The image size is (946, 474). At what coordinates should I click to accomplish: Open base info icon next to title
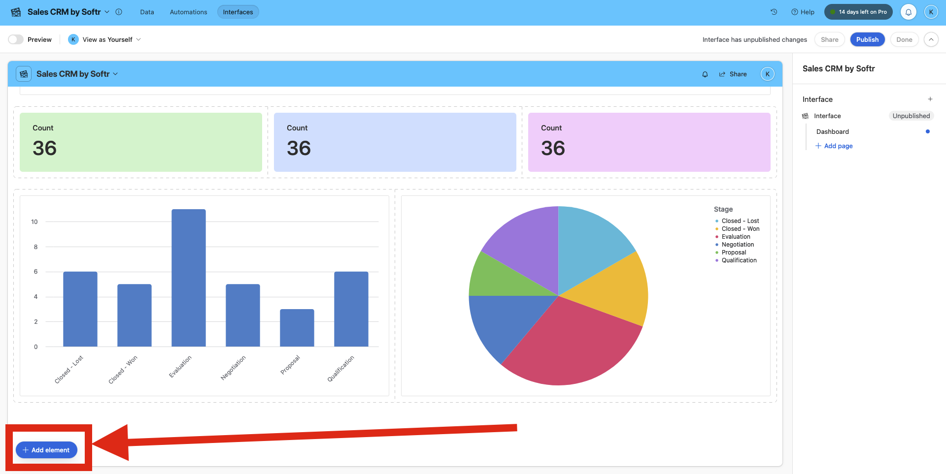119,12
